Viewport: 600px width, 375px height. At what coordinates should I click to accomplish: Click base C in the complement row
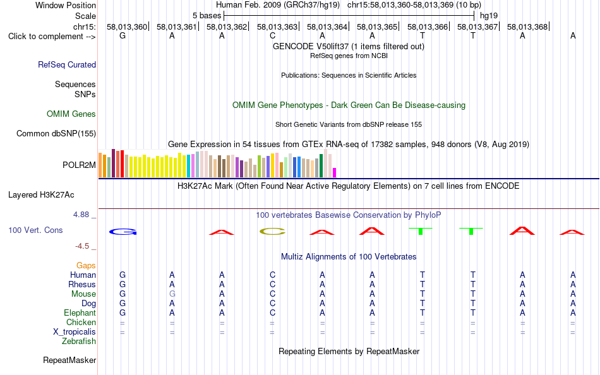[x=272, y=35]
